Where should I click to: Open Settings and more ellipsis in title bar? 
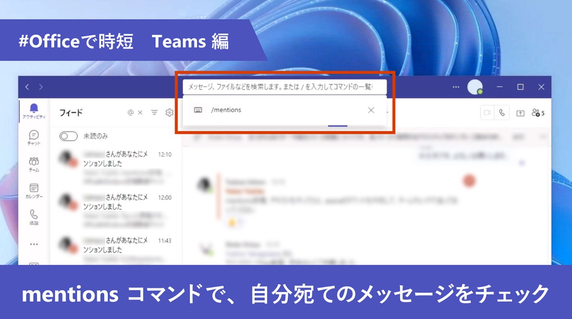[456, 87]
